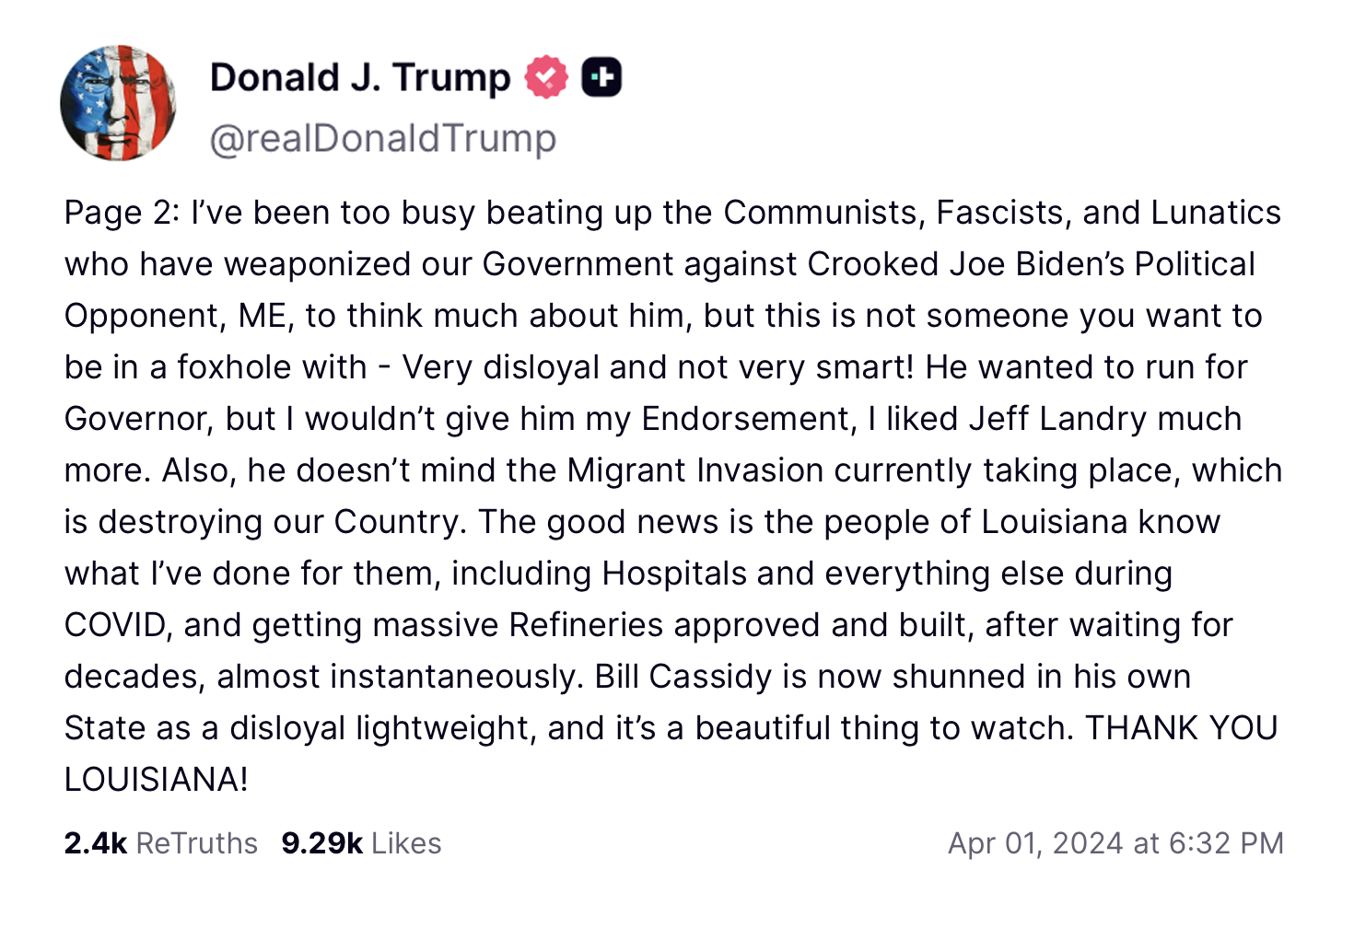This screenshot has height=928, width=1354.
Task: Open the Donald J. Trump profile avatar
Action: click(x=118, y=103)
